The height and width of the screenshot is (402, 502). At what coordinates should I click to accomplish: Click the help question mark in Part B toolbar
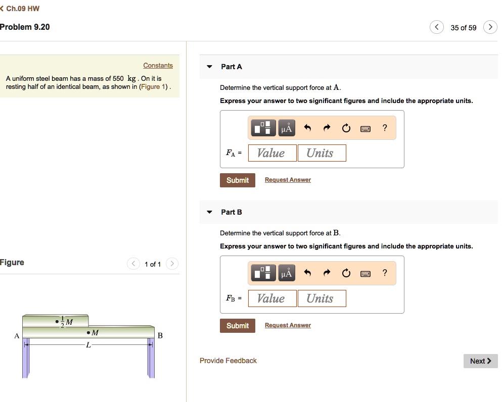coord(384,273)
